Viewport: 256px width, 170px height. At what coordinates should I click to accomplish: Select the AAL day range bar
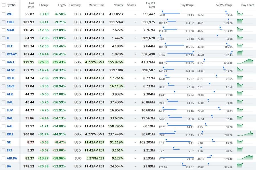coord(176,125)
